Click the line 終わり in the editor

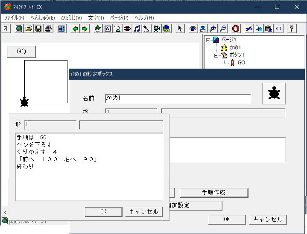coord(25,167)
